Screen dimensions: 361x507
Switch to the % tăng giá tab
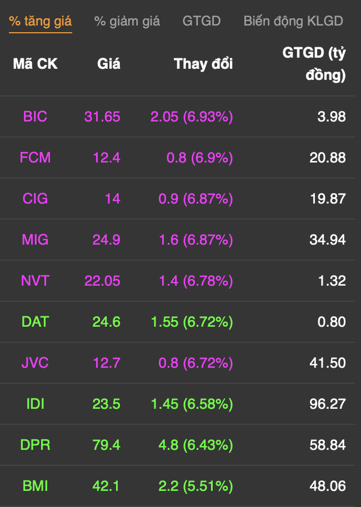point(40,22)
